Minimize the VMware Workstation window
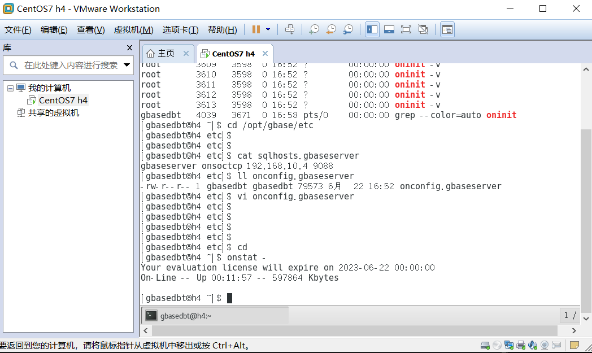The height and width of the screenshot is (353, 592). (510, 8)
